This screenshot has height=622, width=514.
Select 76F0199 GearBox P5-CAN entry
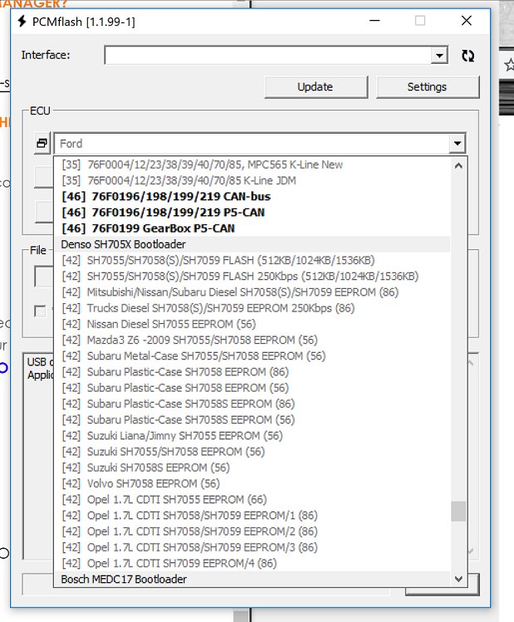pyautogui.click(x=252, y=228)
